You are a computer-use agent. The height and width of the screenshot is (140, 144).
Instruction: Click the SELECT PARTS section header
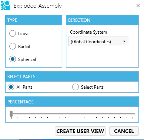click(72, 76)
